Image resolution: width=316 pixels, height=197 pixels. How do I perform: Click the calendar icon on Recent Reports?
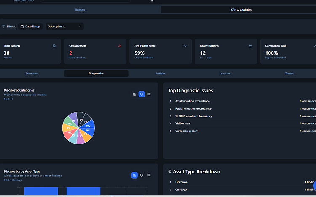(x=250, y=46)
